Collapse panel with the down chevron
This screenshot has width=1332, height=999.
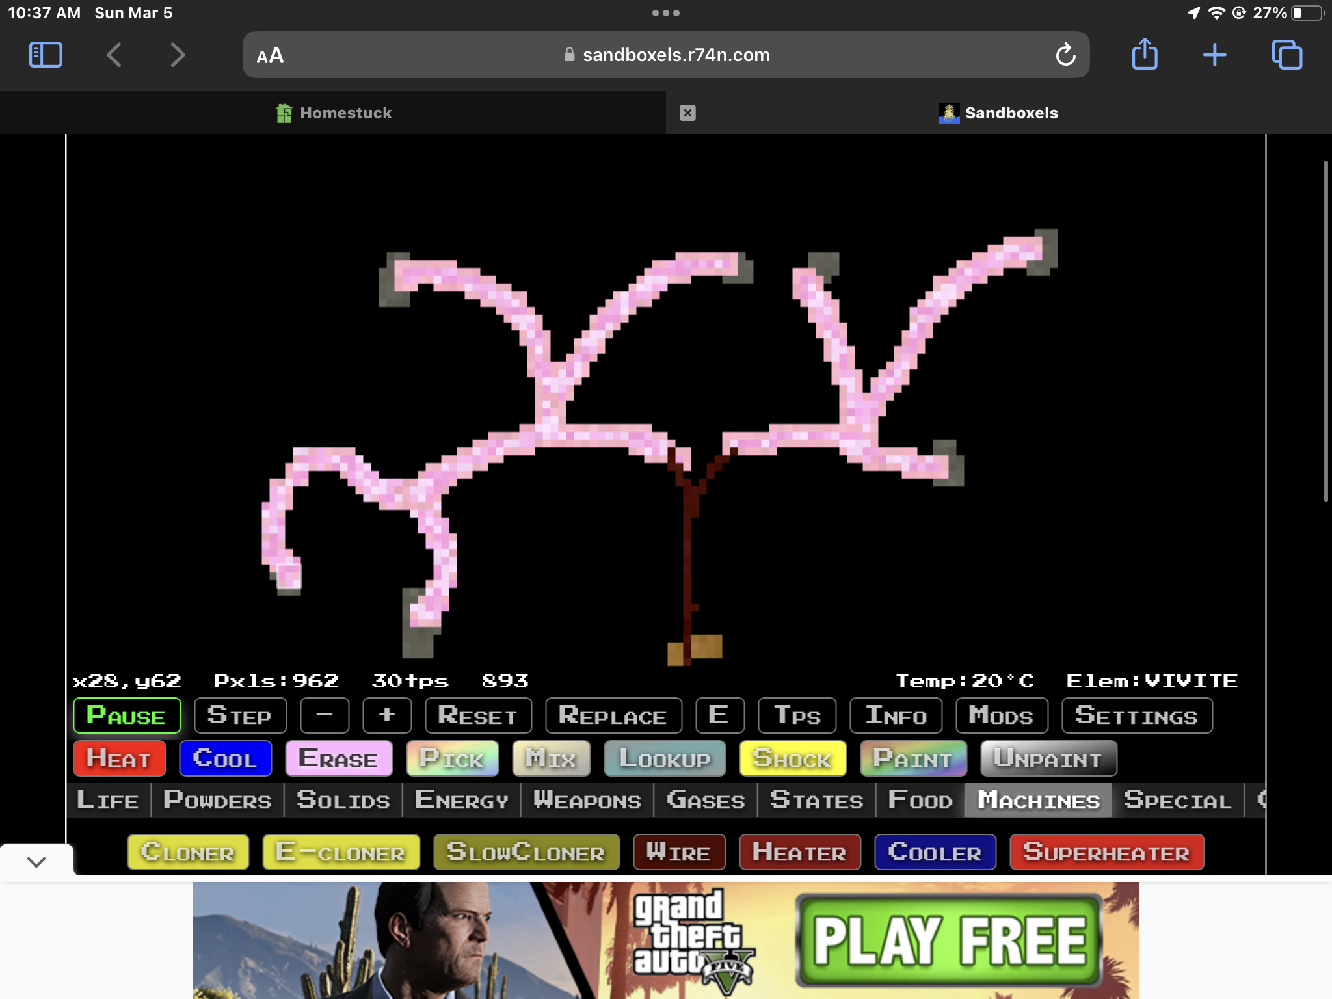click(36, 862)
